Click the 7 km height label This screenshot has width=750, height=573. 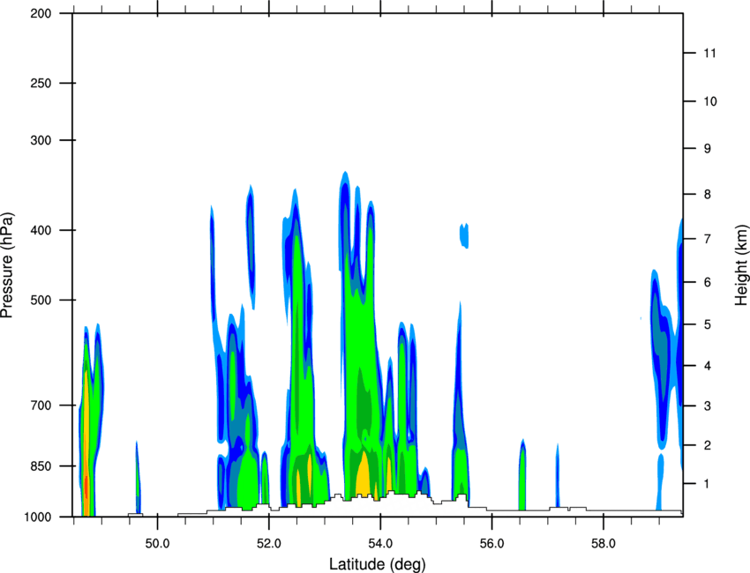pos(708,239)
